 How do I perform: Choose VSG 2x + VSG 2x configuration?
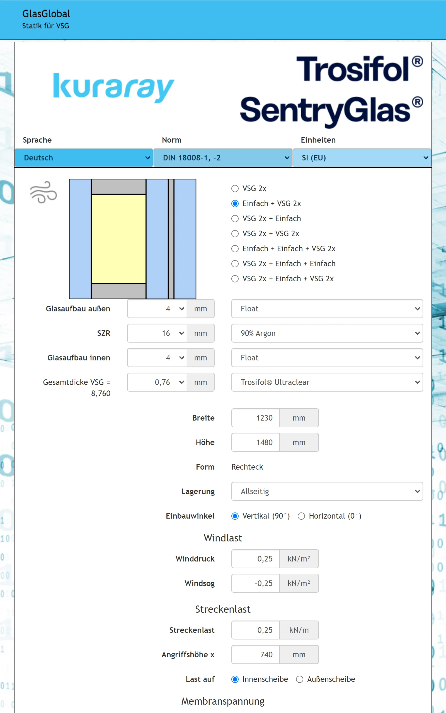click(x=235, y=234)
